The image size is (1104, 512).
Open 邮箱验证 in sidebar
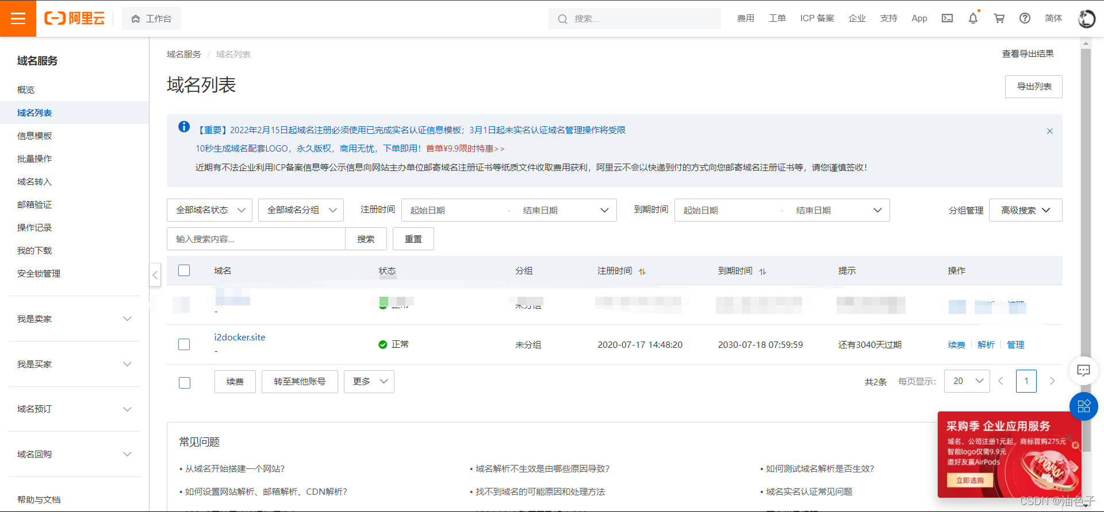point(34,204)
